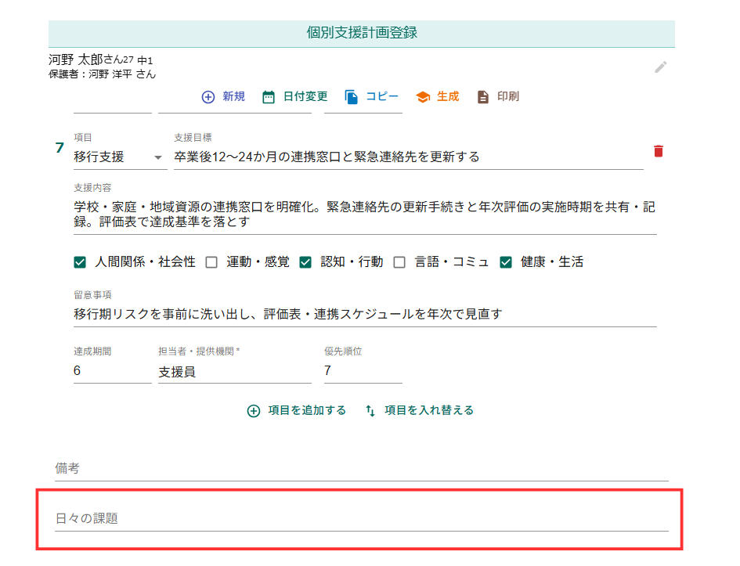Screen dimensions: 740x566
Task: Click the 支援内容 text area
Action: [x=364, y=215]
